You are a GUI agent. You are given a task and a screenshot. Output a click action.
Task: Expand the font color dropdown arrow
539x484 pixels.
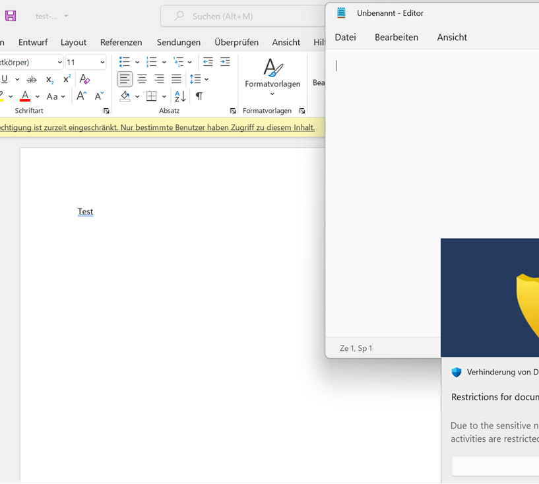[x=38, y=96]
